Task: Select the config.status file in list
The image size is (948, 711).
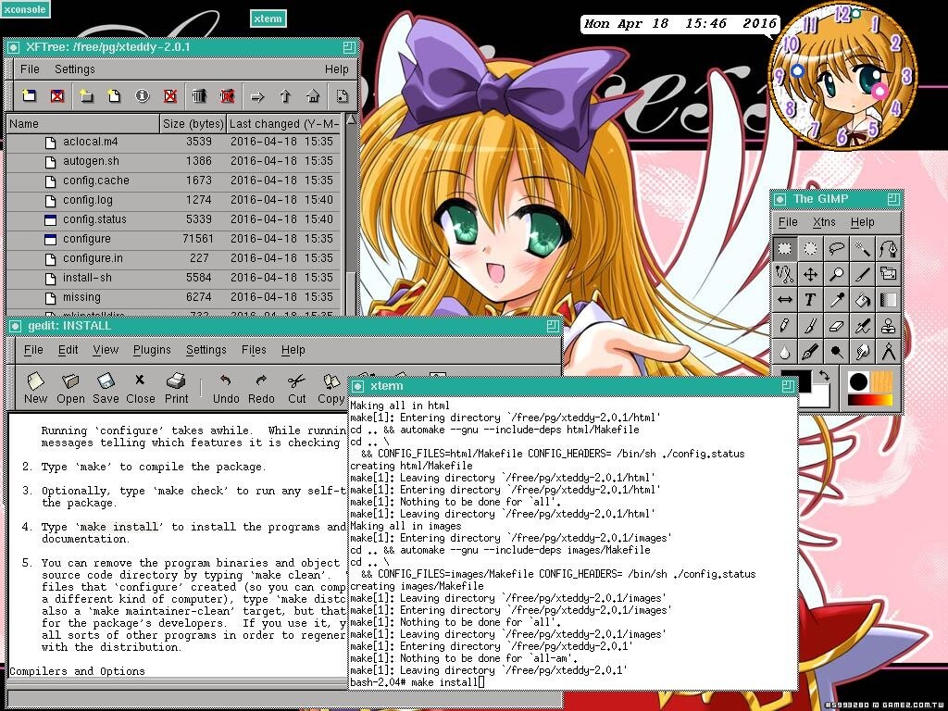Action: (x=94, y=219)
